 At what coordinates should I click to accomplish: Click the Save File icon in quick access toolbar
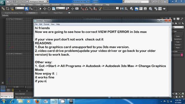click(x=14, y=1)
